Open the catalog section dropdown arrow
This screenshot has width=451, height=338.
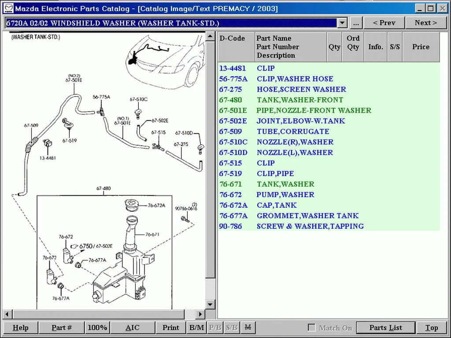click(342, 23)
